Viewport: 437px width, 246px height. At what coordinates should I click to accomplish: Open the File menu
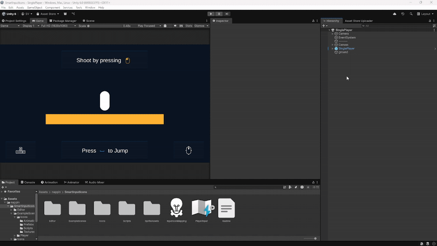pos(3,8)
